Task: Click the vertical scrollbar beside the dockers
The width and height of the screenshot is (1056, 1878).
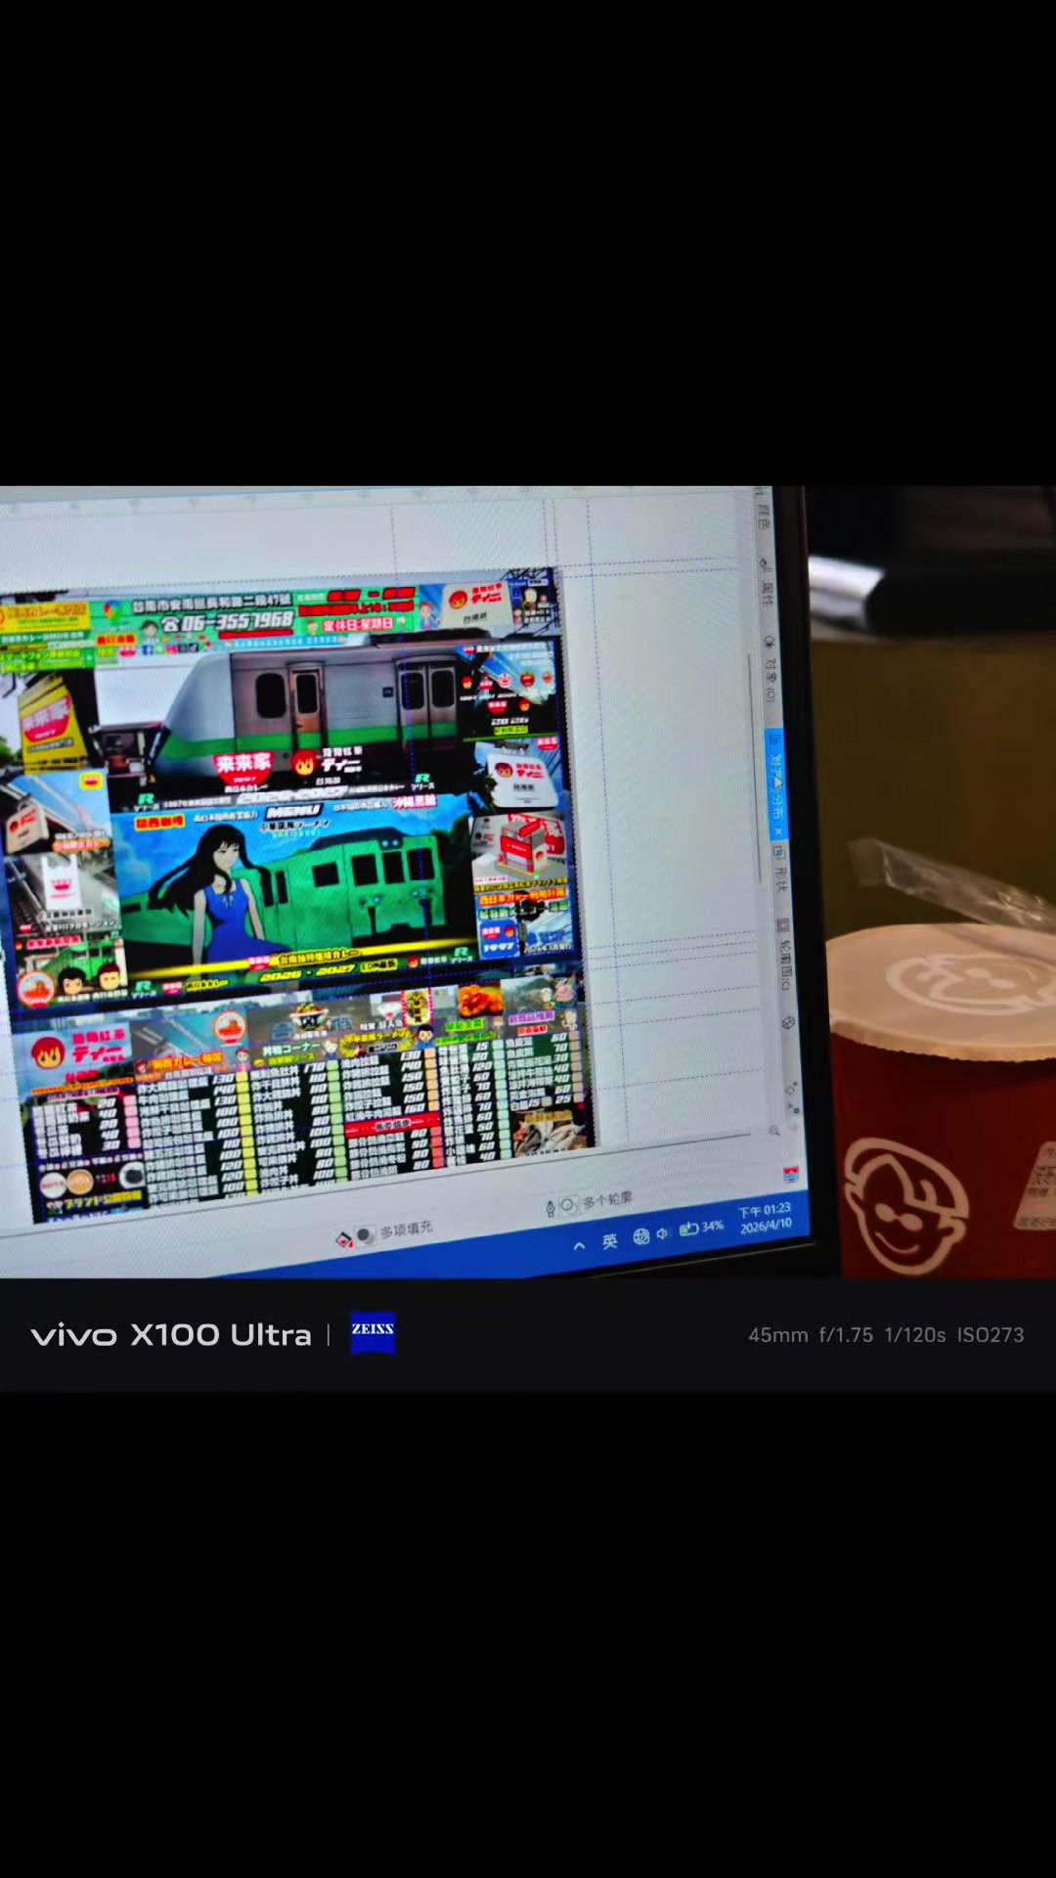Action: tap(756, 768)
